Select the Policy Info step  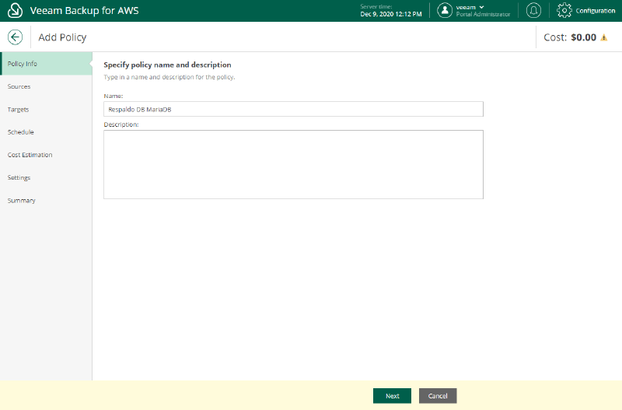click(46, 64)
